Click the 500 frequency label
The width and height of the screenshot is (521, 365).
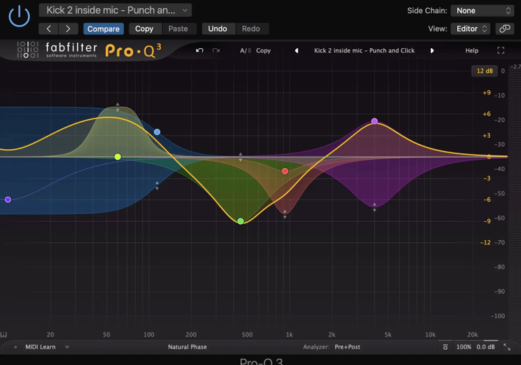click(x=247, y=334)
